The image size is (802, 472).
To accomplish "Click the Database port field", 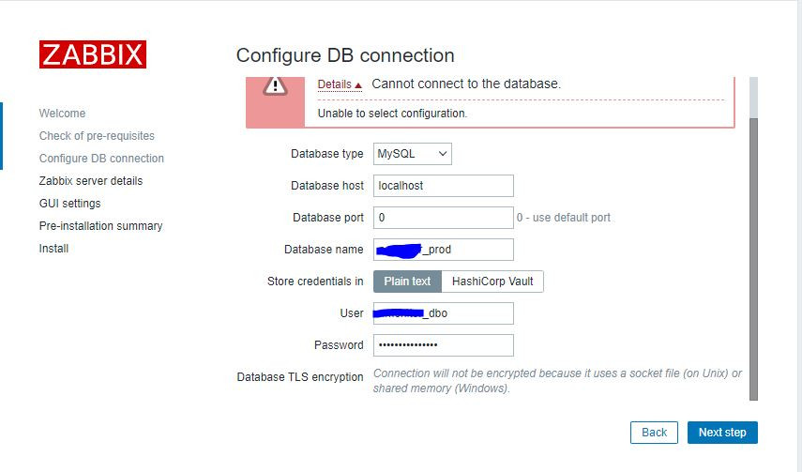I will (443, 218).
